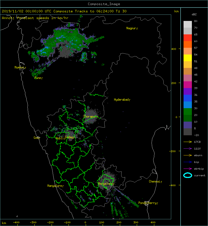Select the dark green swatch between 20 and 10
208x226 pixels.
[x=188, y=118]
